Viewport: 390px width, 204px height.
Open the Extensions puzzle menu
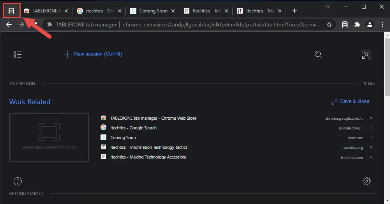click(357, 24)
